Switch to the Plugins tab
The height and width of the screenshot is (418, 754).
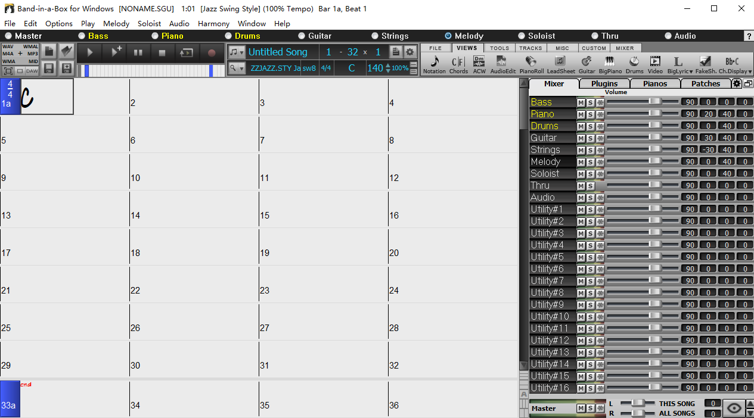[x=604, y=84]
